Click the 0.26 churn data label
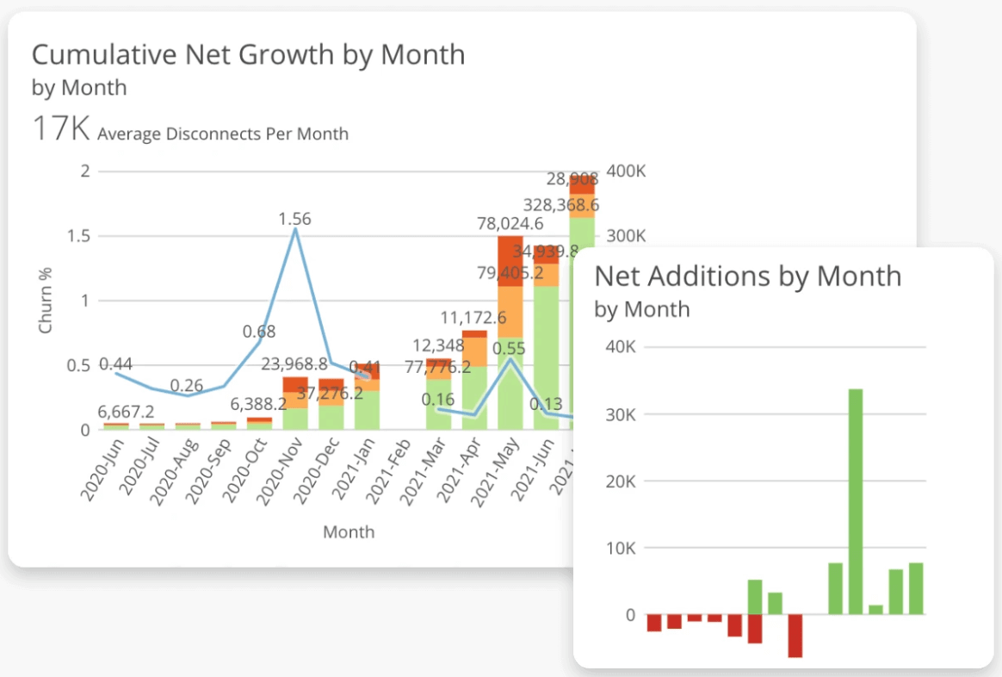 (x=187, y=385)
